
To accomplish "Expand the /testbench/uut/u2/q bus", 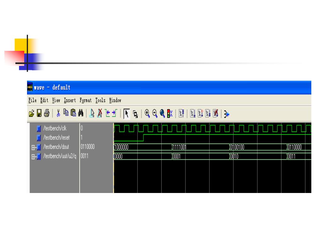I will (x=33, y=157).
